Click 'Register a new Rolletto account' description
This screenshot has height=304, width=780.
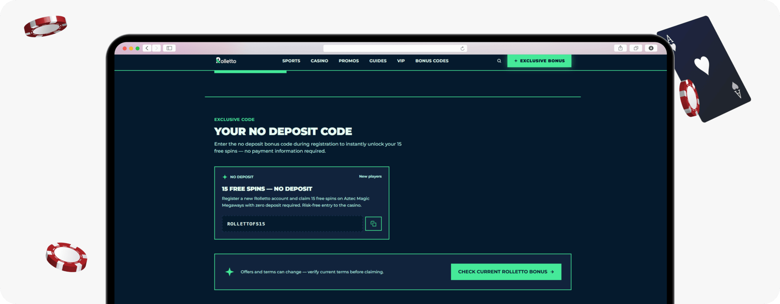pyautogui.click(x=296, y=202)
